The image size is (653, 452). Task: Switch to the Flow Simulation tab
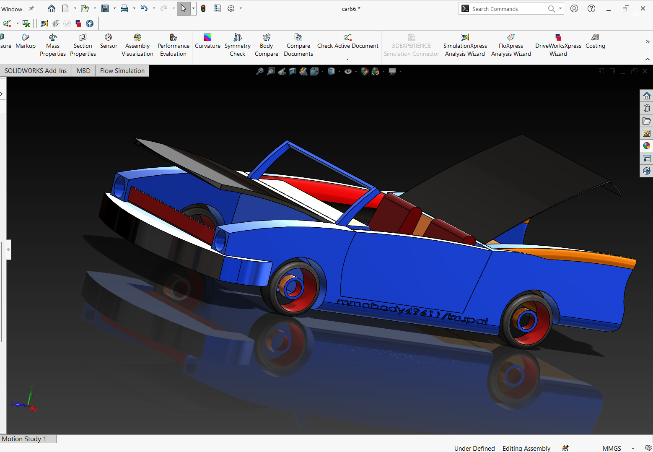pos(122,71)
